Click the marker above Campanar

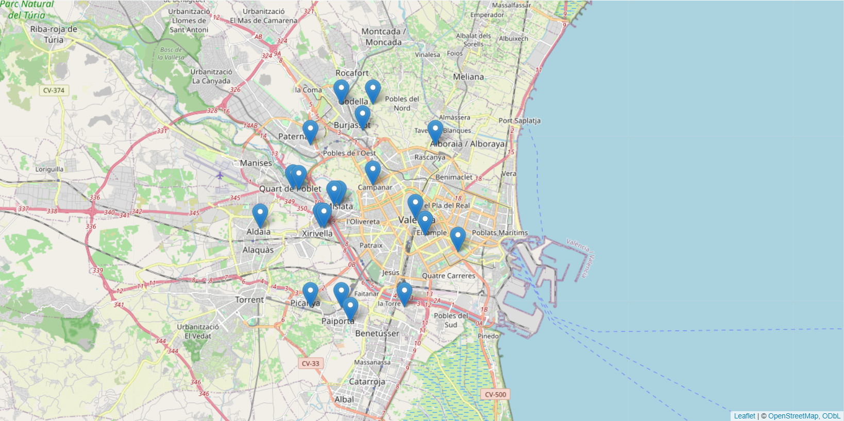tap(373, 170)
